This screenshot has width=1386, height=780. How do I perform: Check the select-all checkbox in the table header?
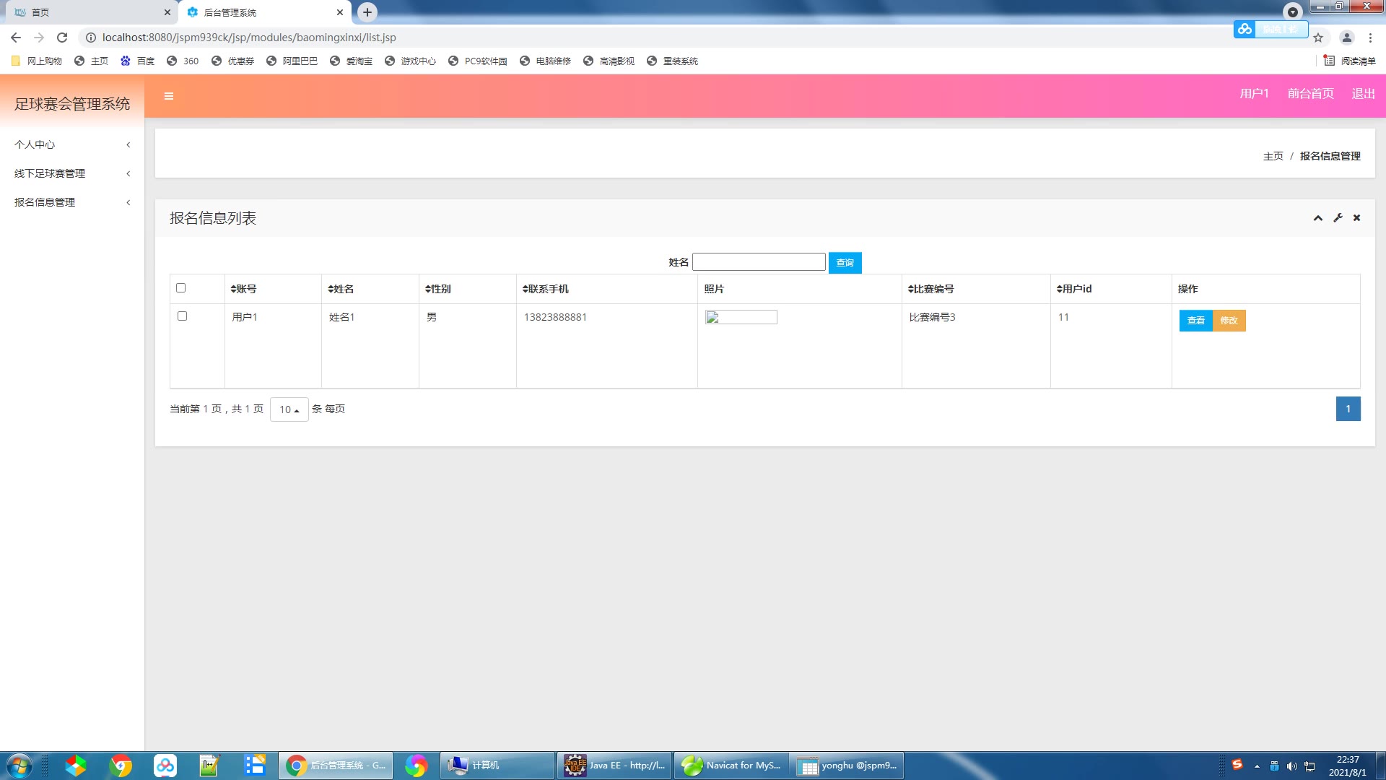tap(181, 288)
